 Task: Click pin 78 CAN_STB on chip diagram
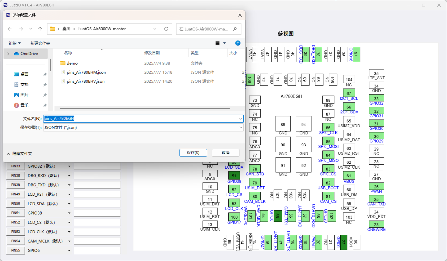pos(255,169)
